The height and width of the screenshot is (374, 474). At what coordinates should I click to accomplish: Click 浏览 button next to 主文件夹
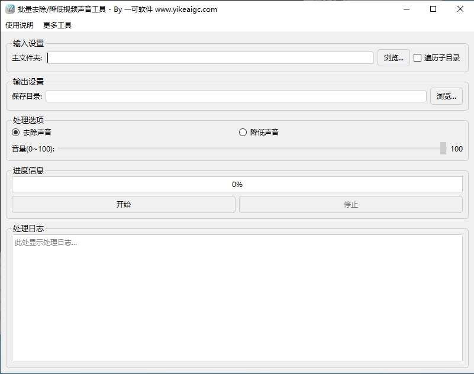click(393, 57)
